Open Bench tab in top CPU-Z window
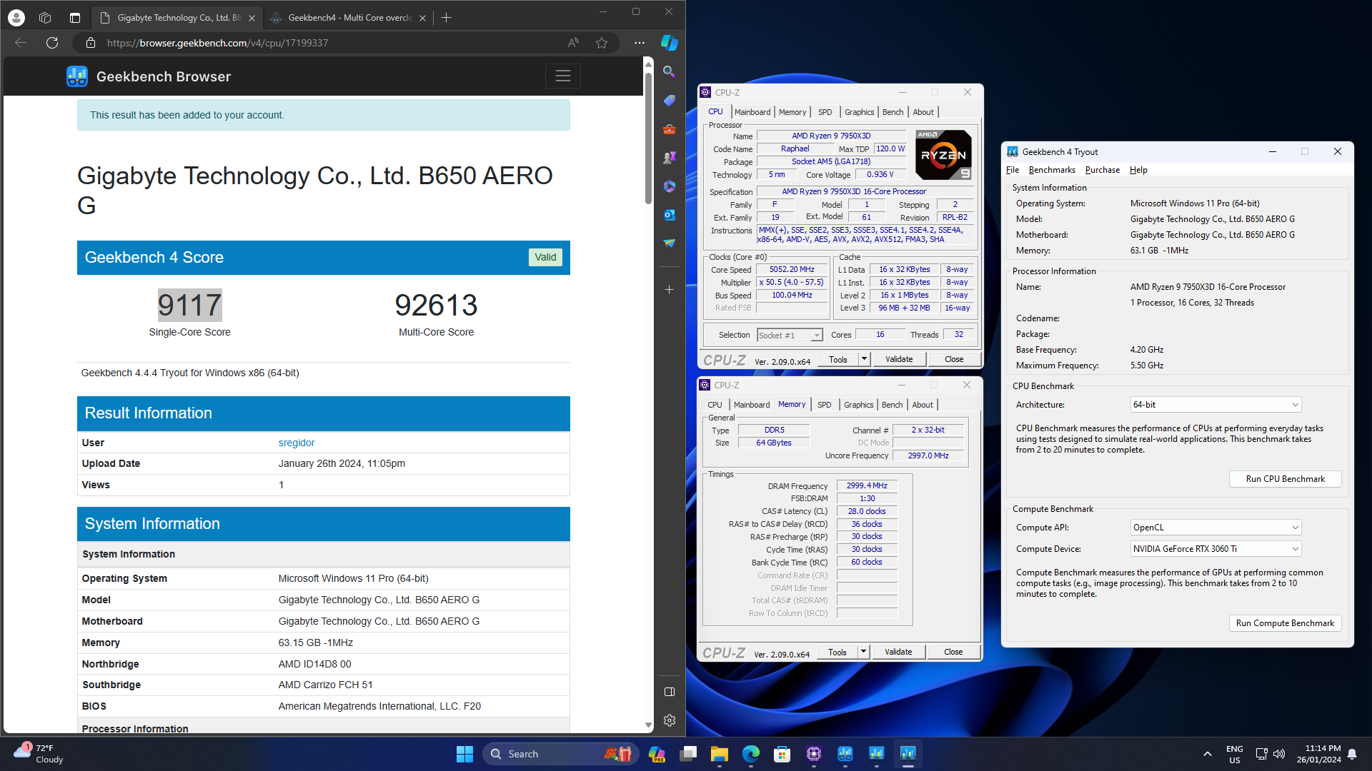This screenshot has width=1372, height=771. (x=893, y=112)
